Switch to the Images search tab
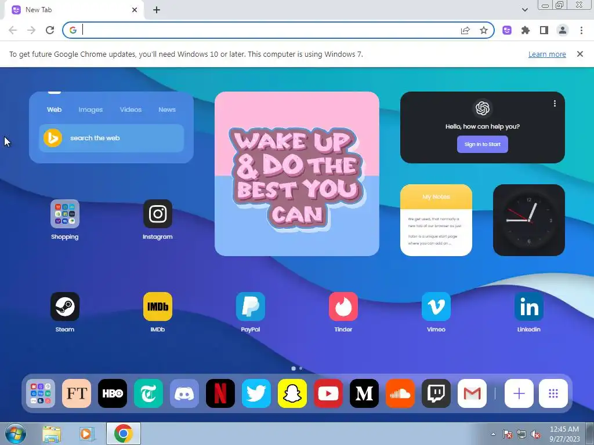This screenshot has width=594, height=445. click(90, 110)
